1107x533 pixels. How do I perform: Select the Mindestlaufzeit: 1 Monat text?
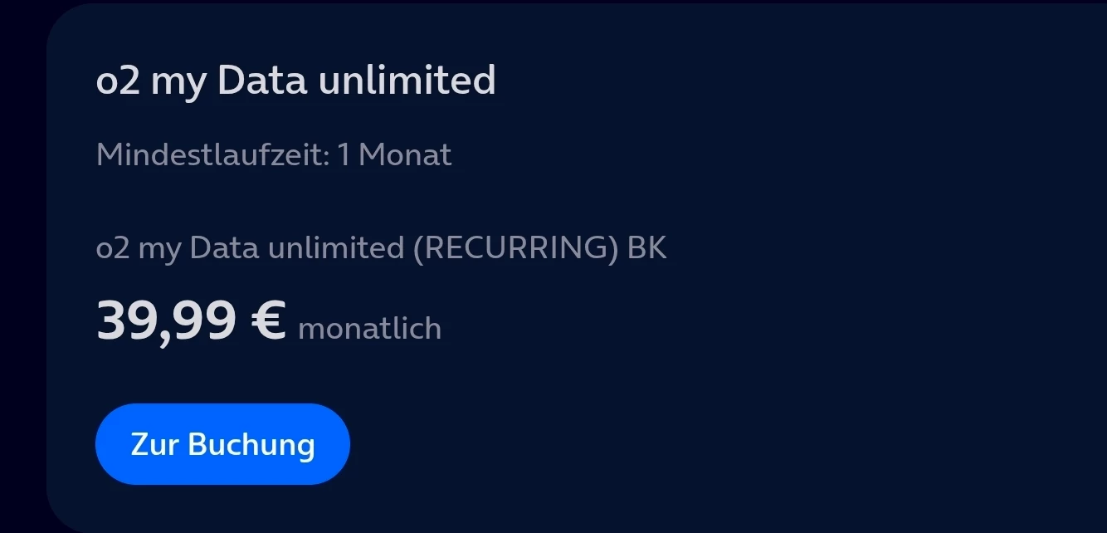tap(273, 155)
